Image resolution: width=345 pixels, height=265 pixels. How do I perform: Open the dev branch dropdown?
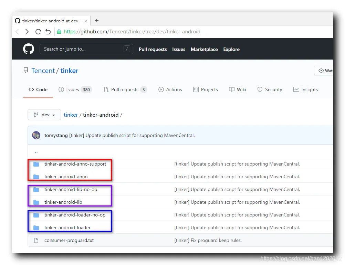pyautogui.click(x=44, y=115)
